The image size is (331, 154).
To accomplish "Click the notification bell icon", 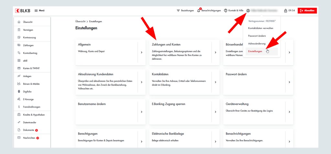I will pos(198,11).
